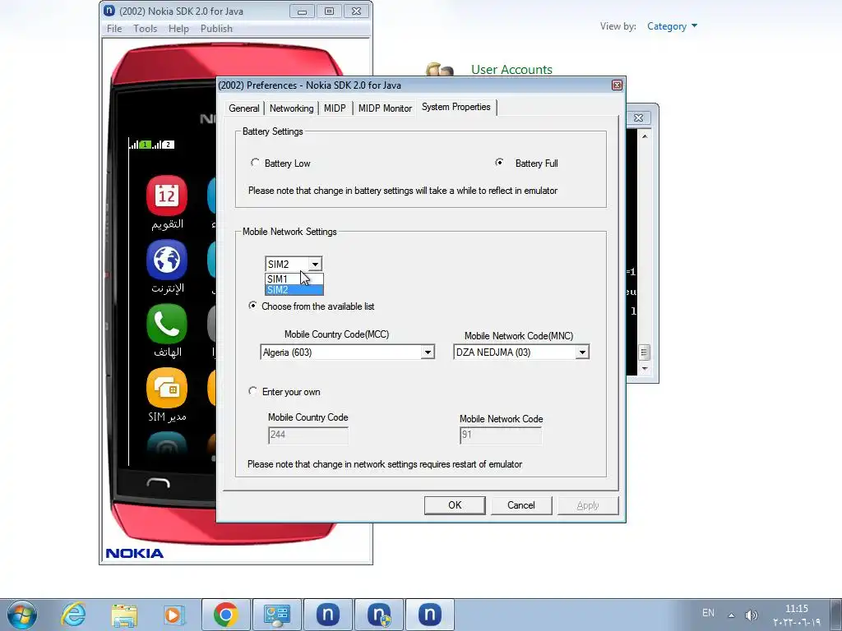Open Windows Media Player from the taskbar

174,615
